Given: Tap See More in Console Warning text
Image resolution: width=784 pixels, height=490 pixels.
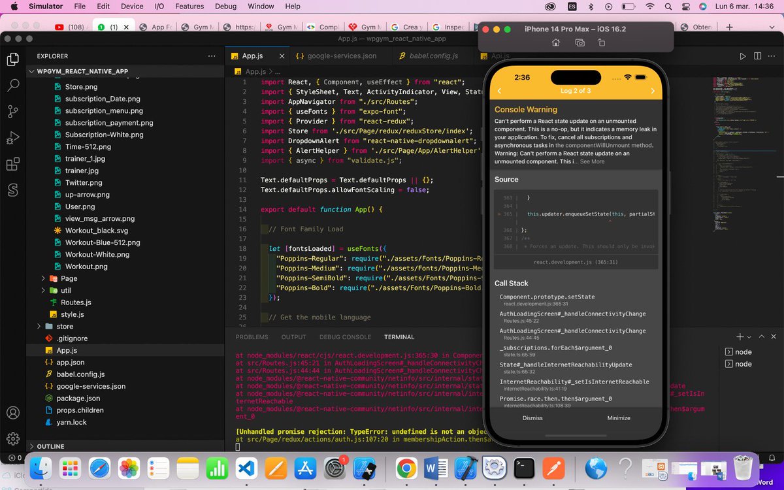Looking at the screenshot, I should 592,161.
